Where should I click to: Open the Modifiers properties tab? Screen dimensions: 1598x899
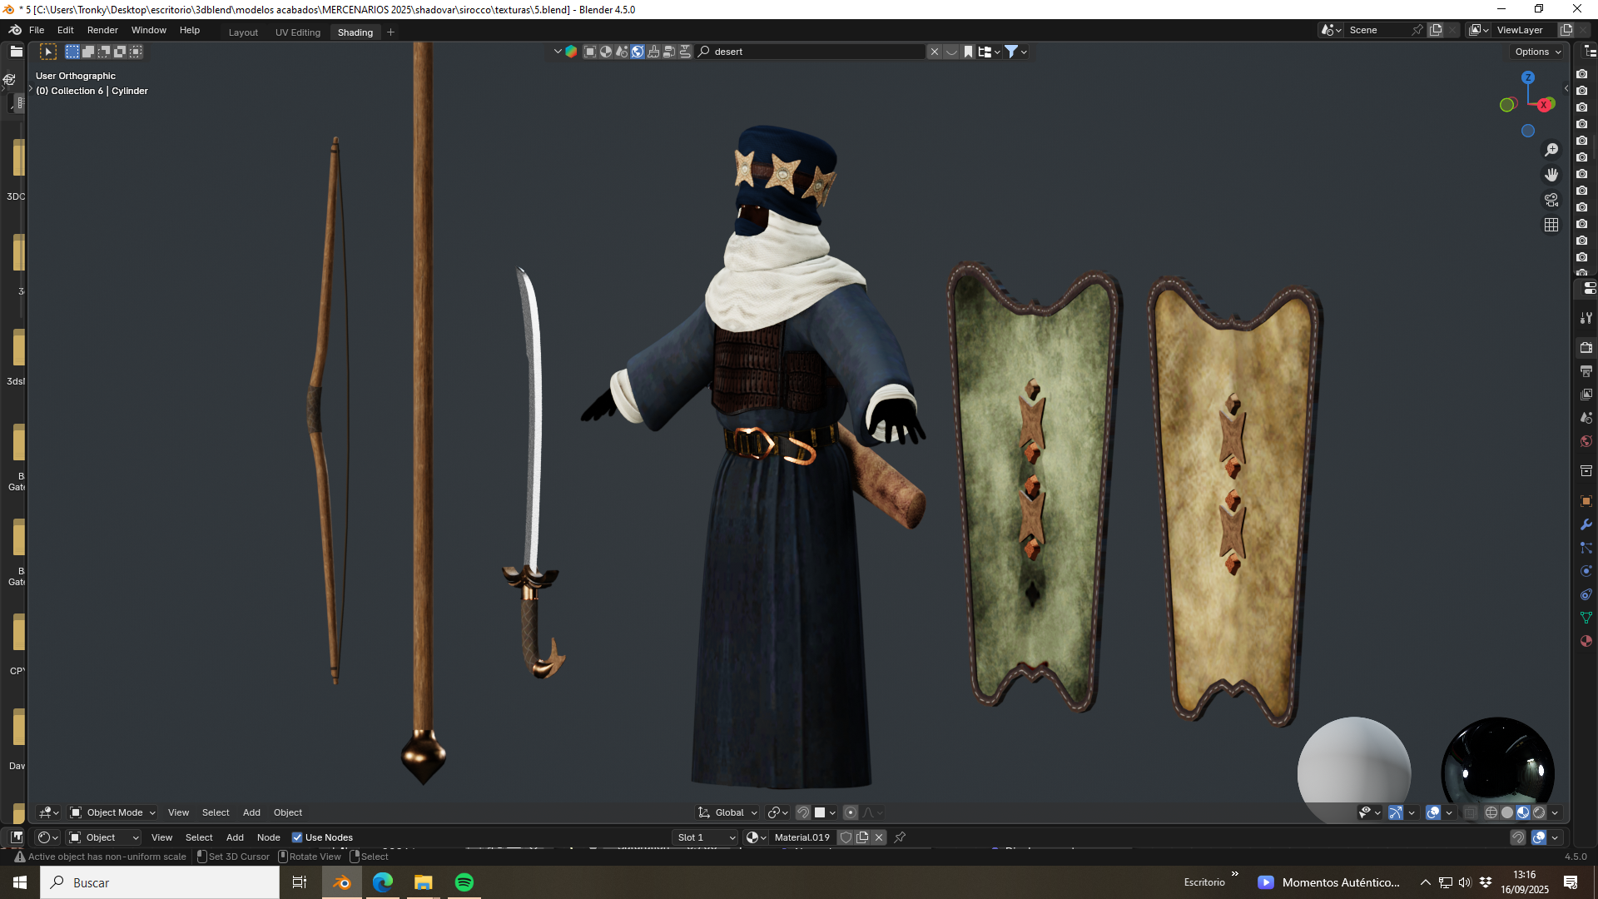[x=1586, y=524]
